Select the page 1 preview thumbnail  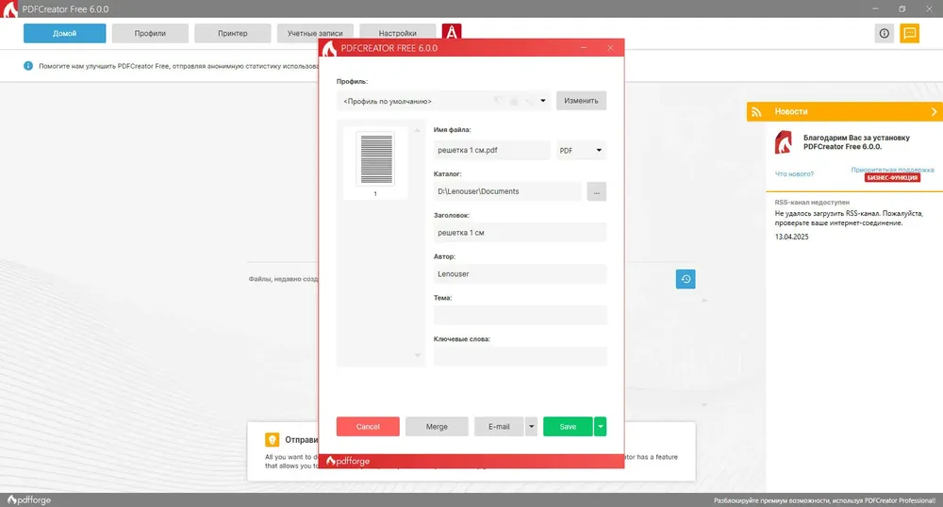[375, 163]
